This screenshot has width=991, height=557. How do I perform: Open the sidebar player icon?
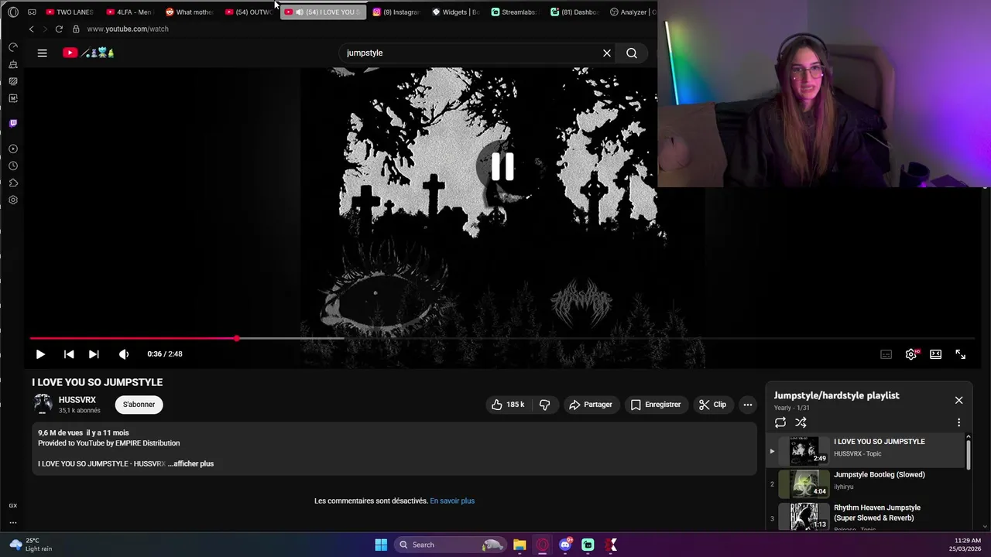(13, 149)
